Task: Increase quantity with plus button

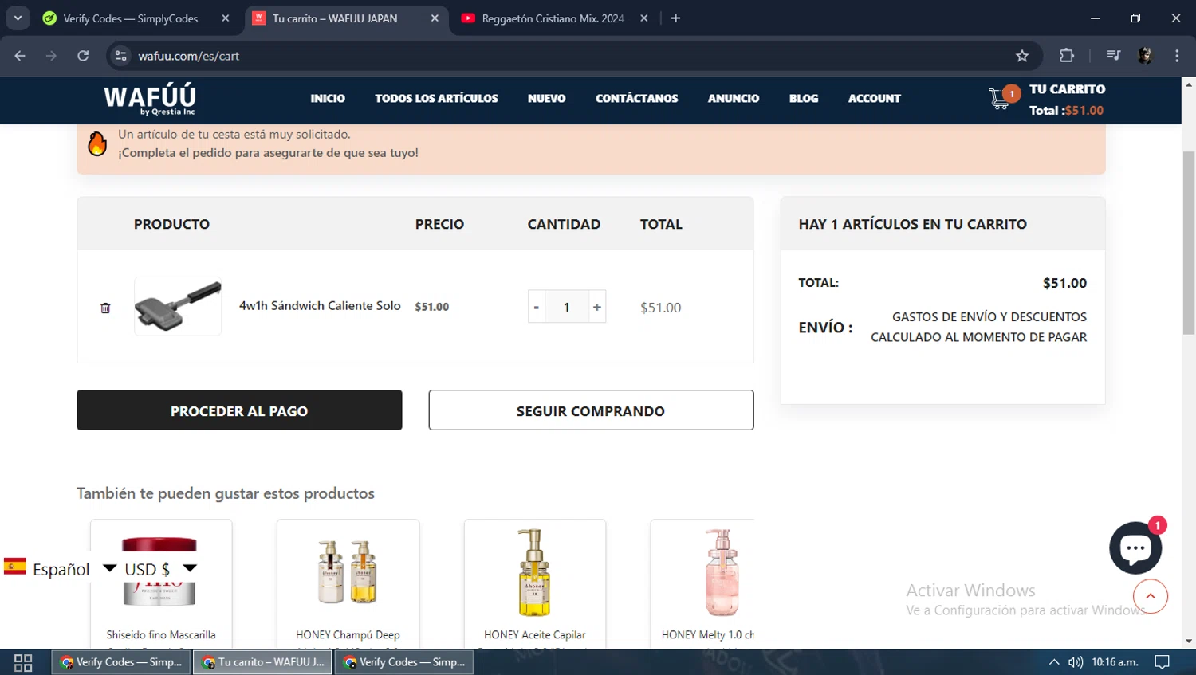Action: 596,307
